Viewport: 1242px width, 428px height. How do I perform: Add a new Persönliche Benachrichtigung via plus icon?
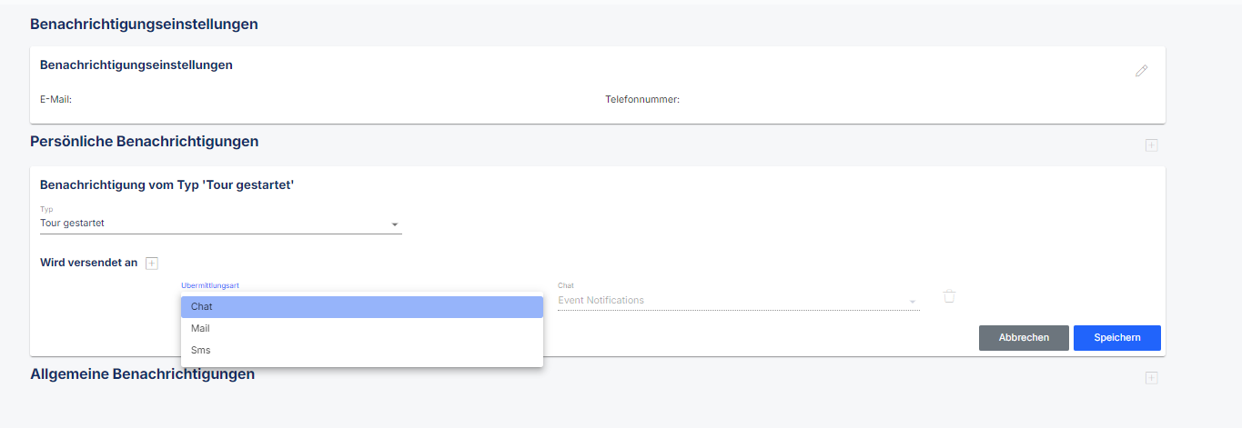1151,145
